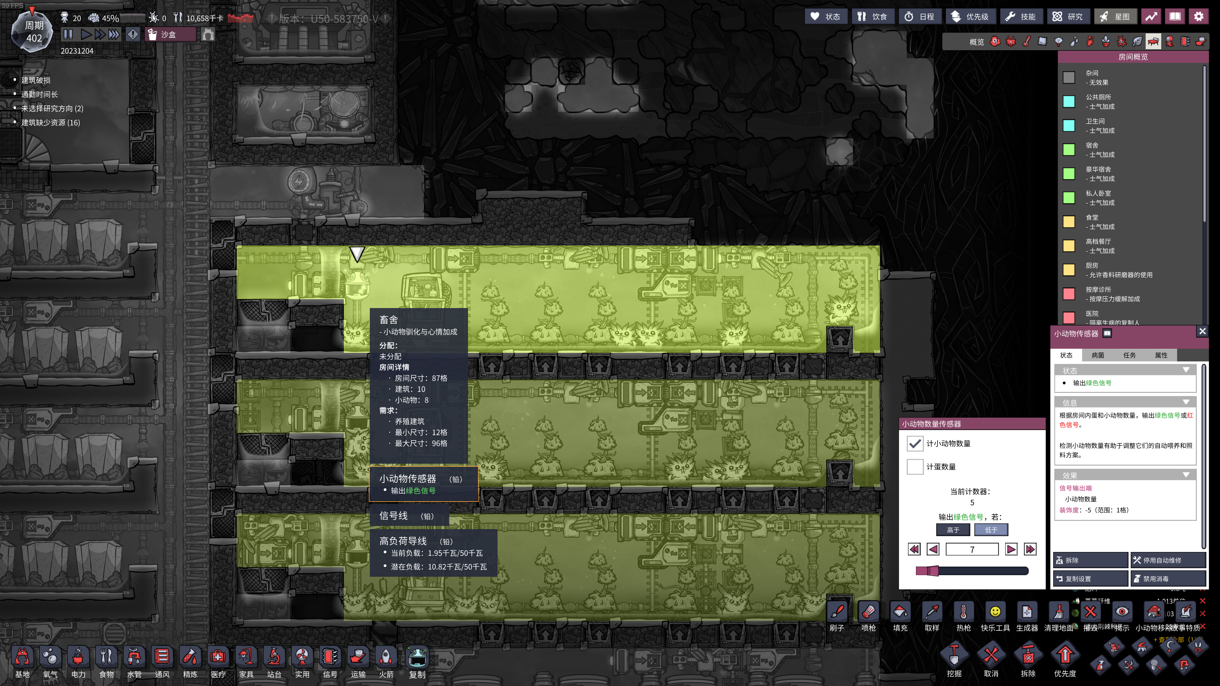
Task: Open the 任务 tab
Action: pyautogui.click(x=1129, y=355)
